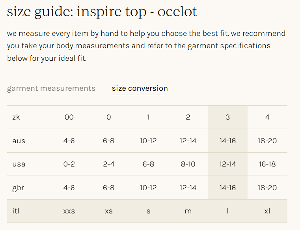Select the size conversion tab
The height and width of the screenshot is (230, 300).
(x=140, y=88)
